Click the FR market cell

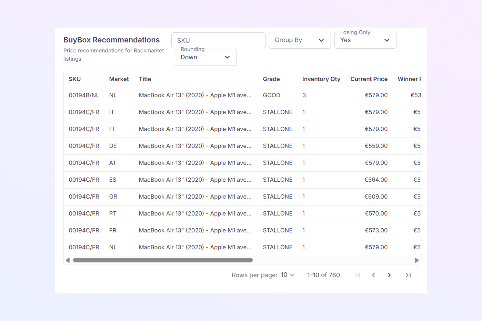coord(113,230)
